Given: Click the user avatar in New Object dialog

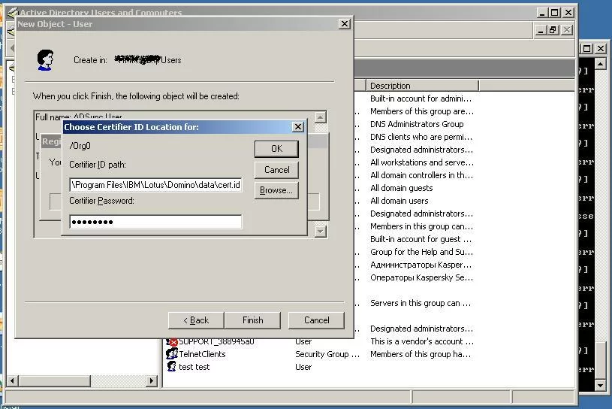Looking at the screenshot, I should click(x=45, y=59).
